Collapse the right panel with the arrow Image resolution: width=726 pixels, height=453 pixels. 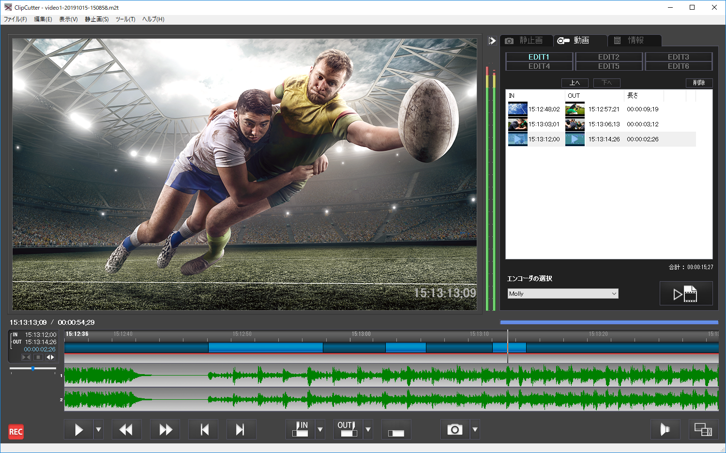coord(492,41)
